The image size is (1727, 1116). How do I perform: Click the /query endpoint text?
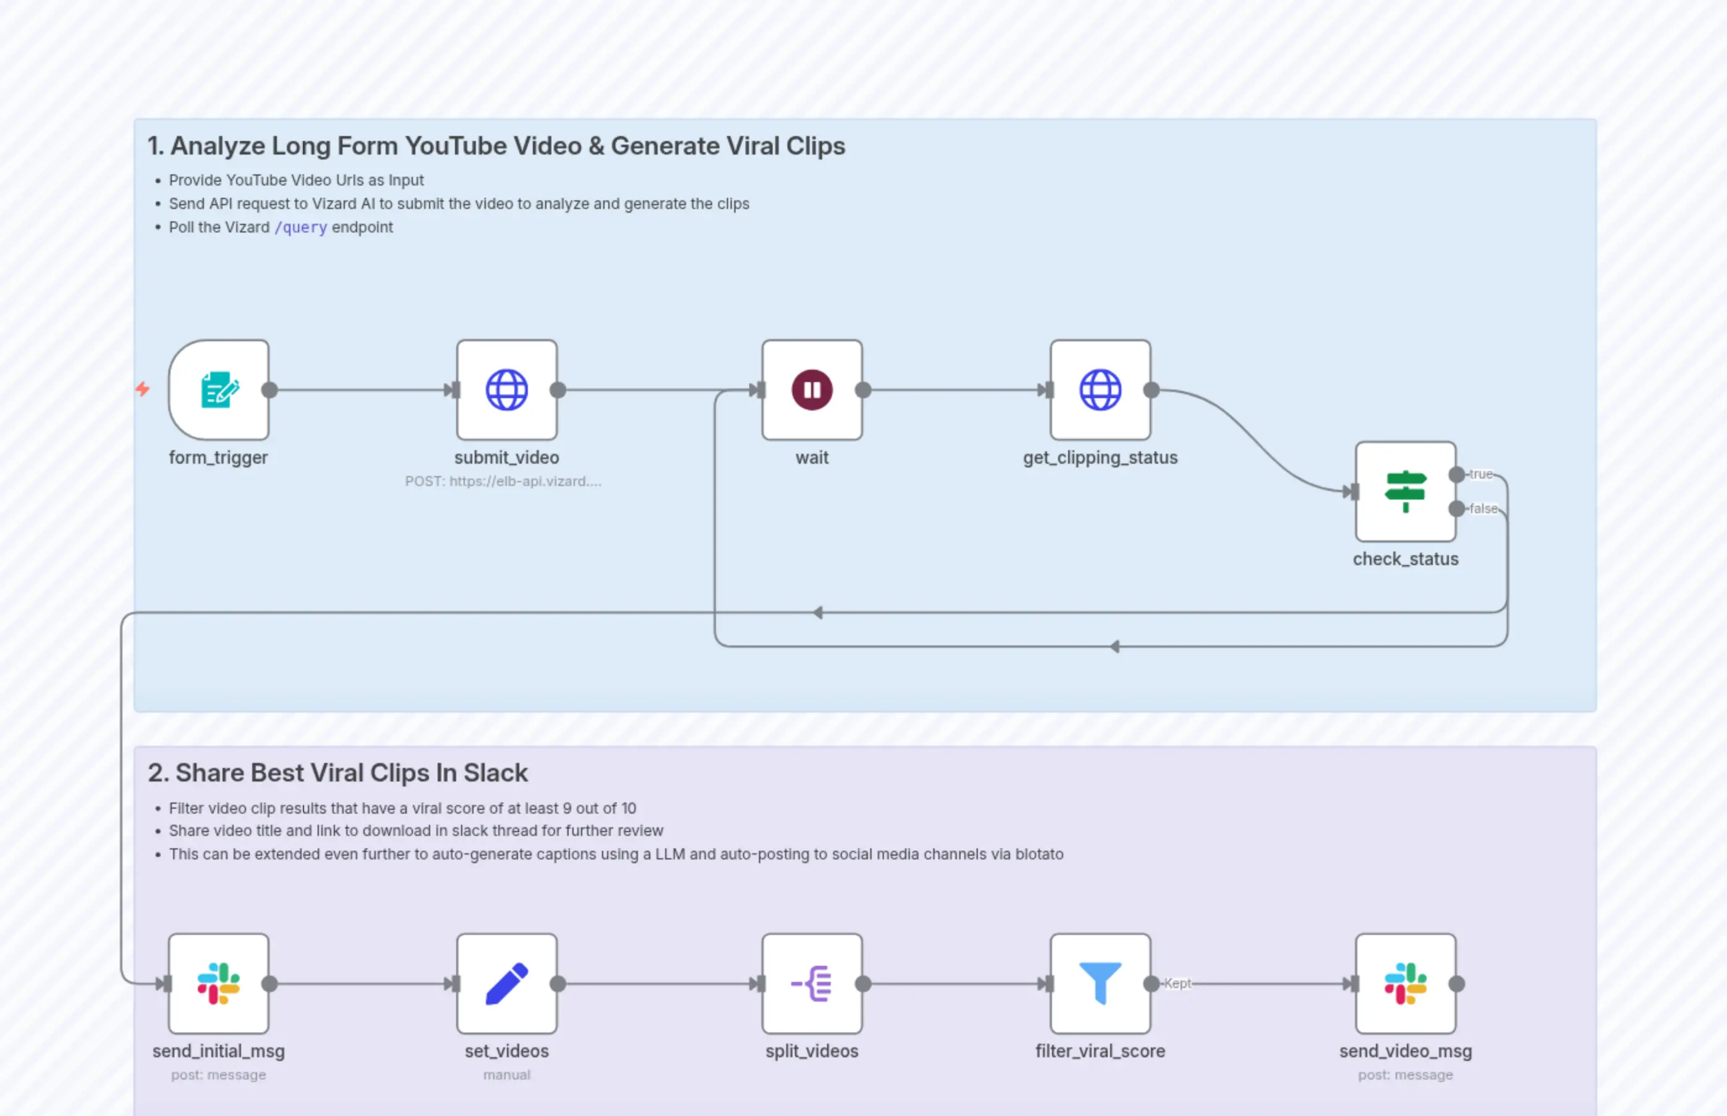pyautogui.click(x=300, y=228)
